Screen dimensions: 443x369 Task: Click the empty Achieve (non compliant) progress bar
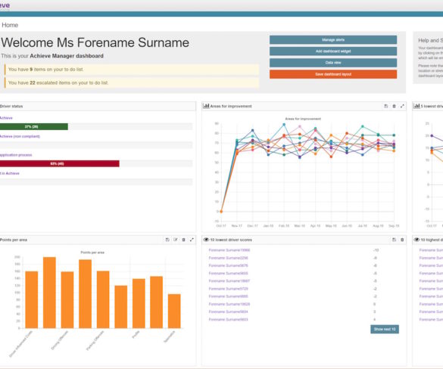coord(96,145)
